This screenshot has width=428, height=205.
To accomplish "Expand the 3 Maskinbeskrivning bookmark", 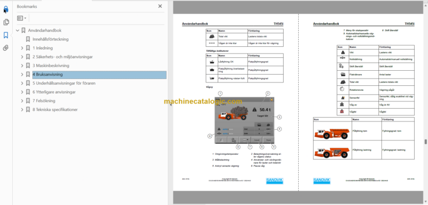I will [22, 66].
